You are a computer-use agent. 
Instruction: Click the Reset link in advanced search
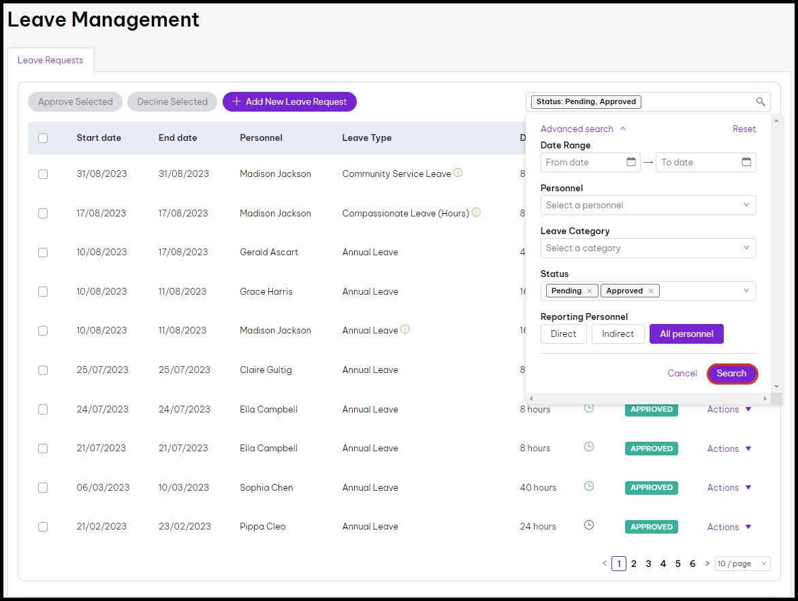[744, 129]
